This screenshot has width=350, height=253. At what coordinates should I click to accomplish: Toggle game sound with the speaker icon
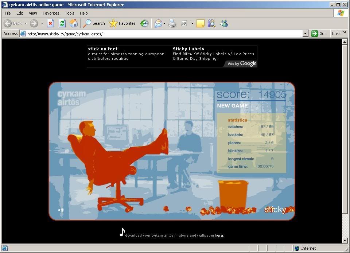61,210
